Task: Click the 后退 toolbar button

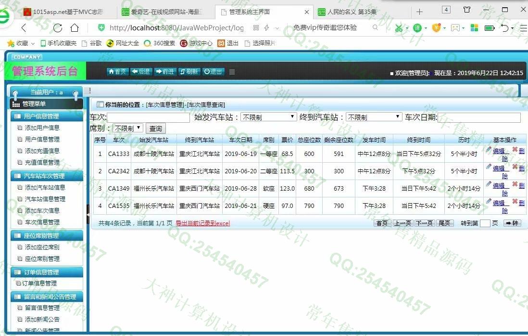Action: click(x=141, y=71)
